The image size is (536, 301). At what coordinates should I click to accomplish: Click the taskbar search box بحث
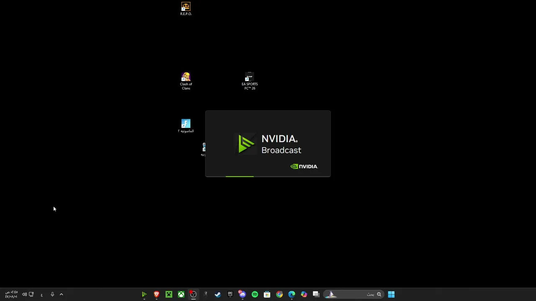[x=353, y=295]
